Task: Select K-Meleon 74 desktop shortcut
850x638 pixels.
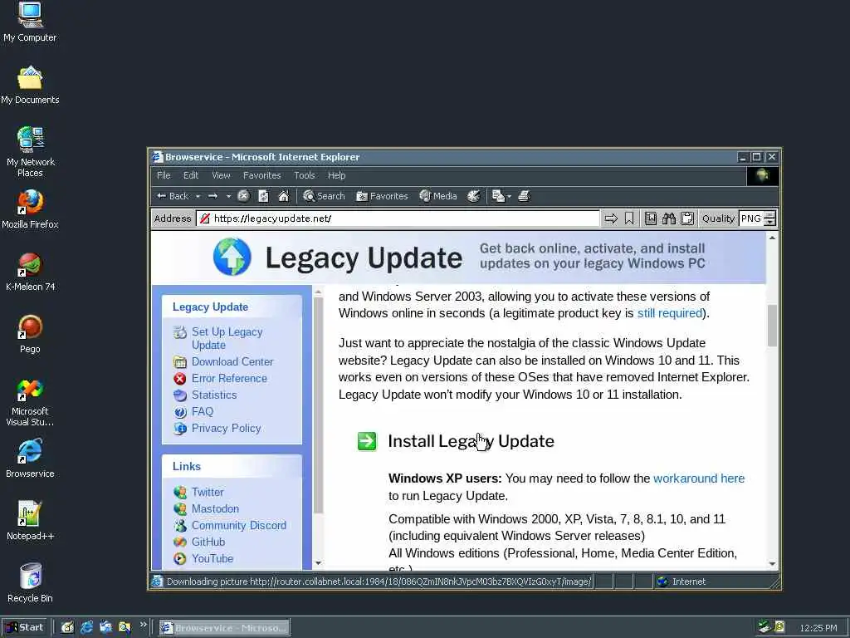Action: pos(30,272)
